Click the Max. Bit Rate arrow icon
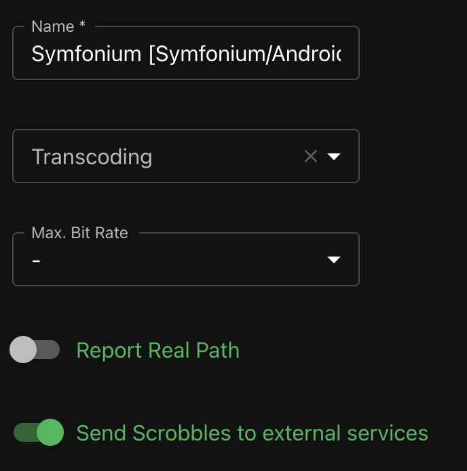The width and height of the screenshot is (467, 471). [333, 260]
